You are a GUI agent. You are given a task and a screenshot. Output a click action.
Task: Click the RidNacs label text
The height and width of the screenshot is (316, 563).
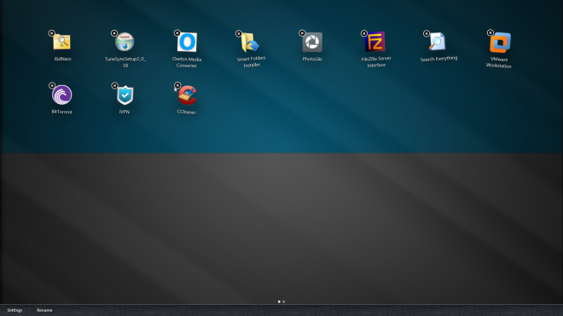point(62,59)
